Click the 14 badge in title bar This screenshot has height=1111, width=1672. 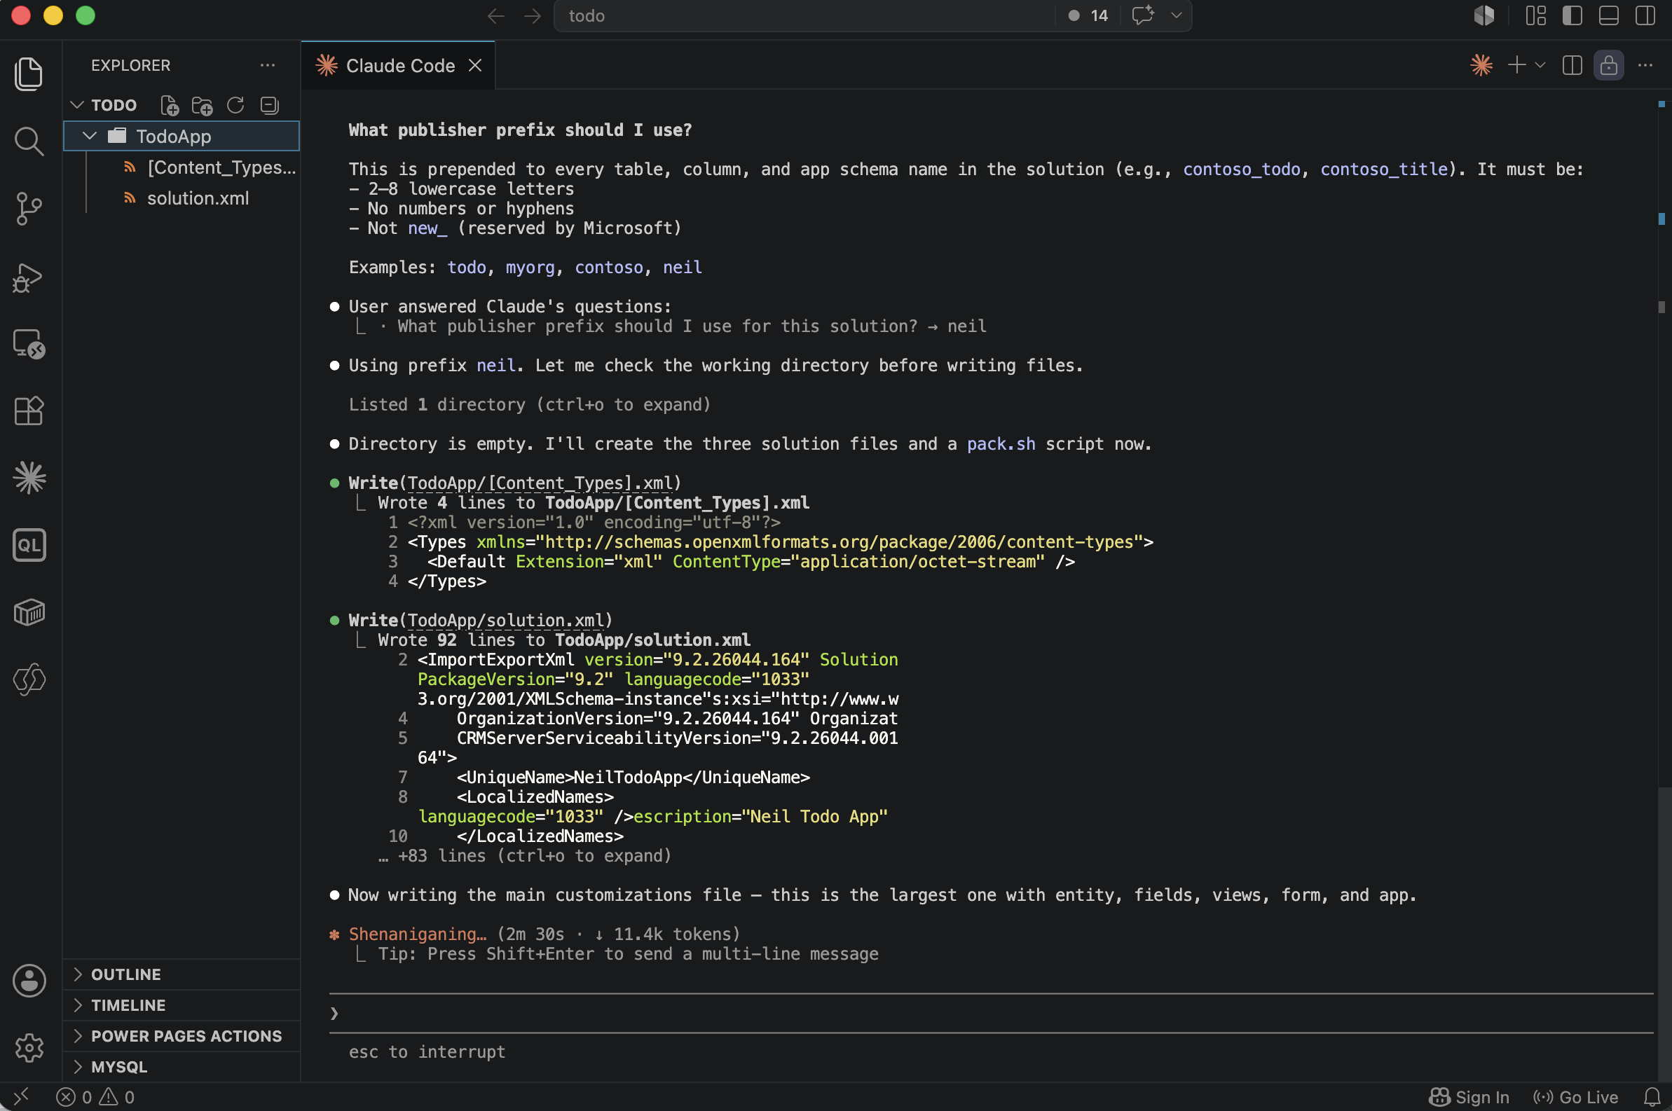coord(1088,15)
